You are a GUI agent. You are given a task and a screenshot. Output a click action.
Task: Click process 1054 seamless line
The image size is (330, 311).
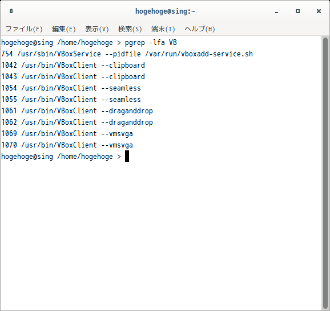(71, 88)
